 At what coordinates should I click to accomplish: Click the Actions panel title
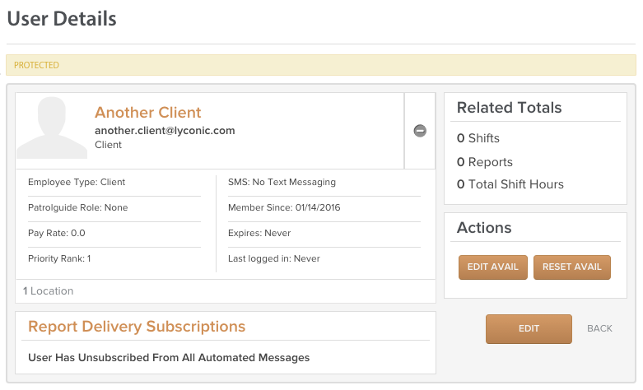[484, 228]
